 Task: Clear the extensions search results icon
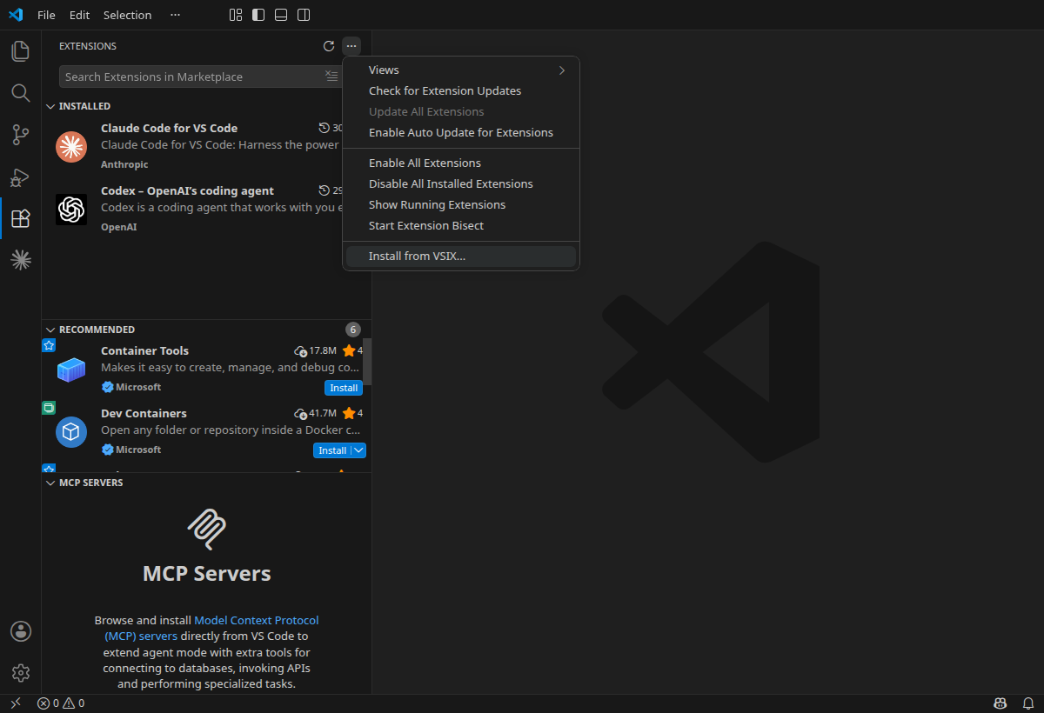[331, 77]
